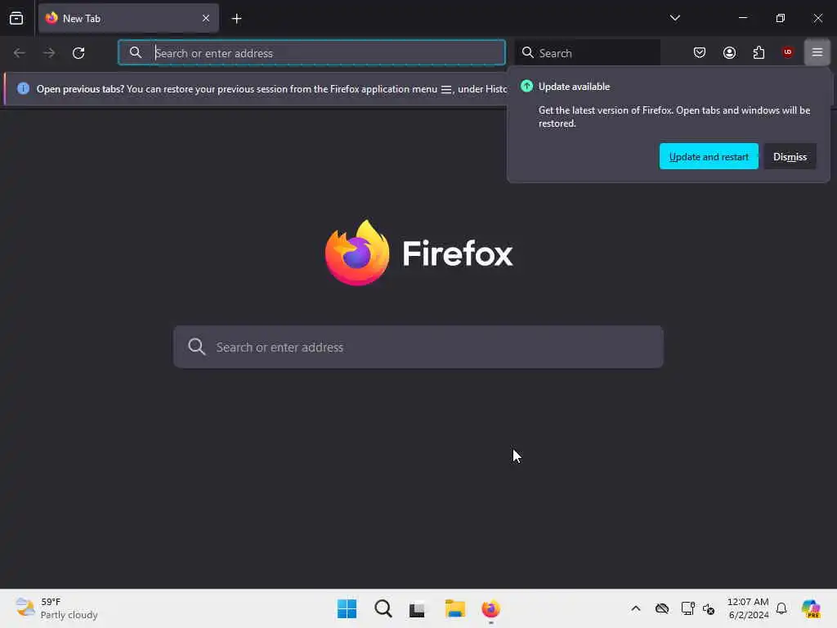Click the magnifier icon in toolbar Search box
This screenshot has height=628, width=837.
527,52
